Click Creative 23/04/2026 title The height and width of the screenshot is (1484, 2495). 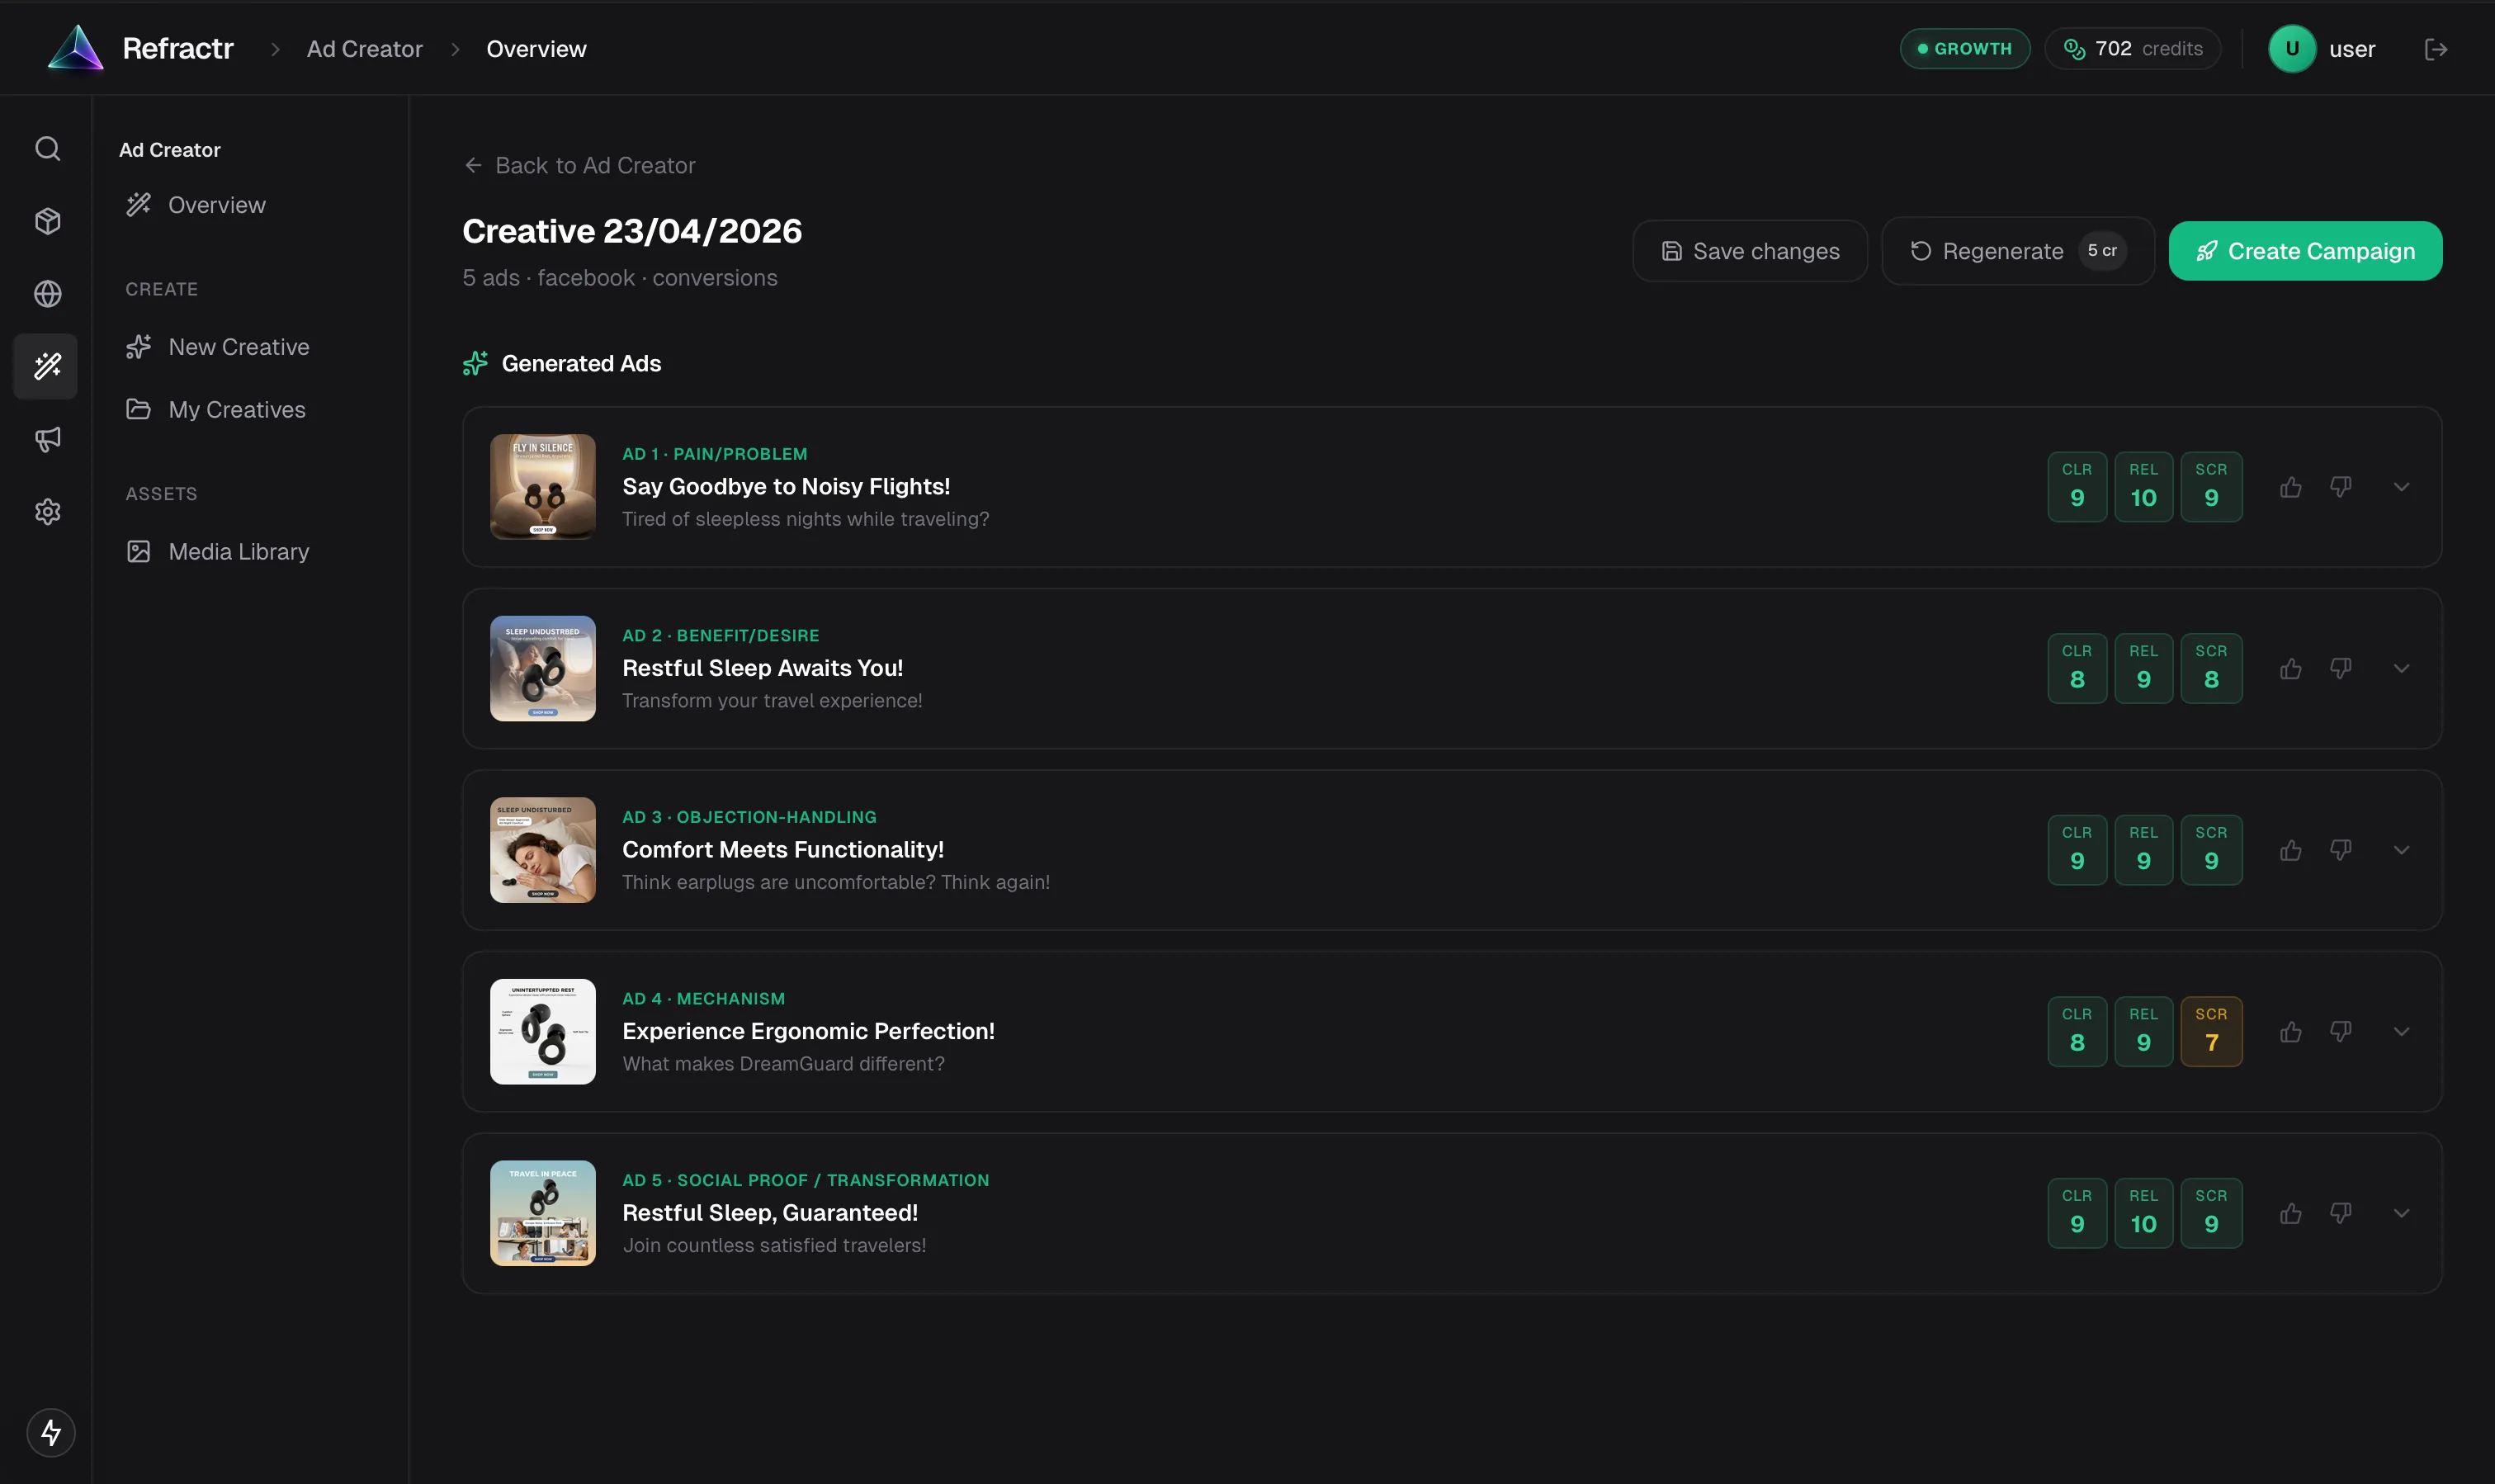point(632,231)
